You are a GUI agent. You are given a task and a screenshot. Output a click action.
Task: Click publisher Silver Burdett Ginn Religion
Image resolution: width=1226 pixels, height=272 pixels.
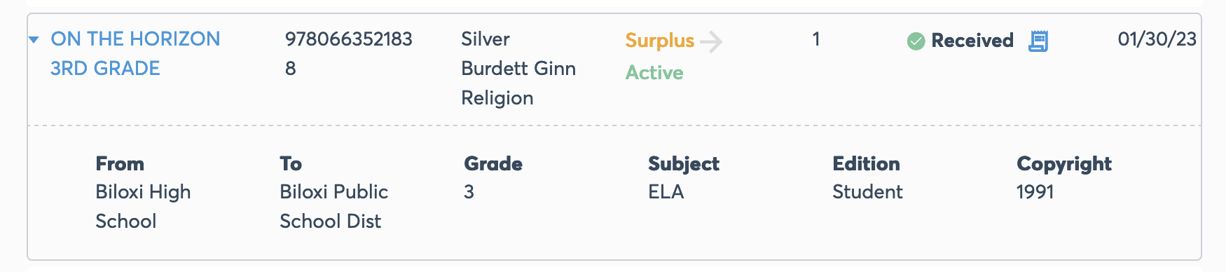[x=518, y=68]
